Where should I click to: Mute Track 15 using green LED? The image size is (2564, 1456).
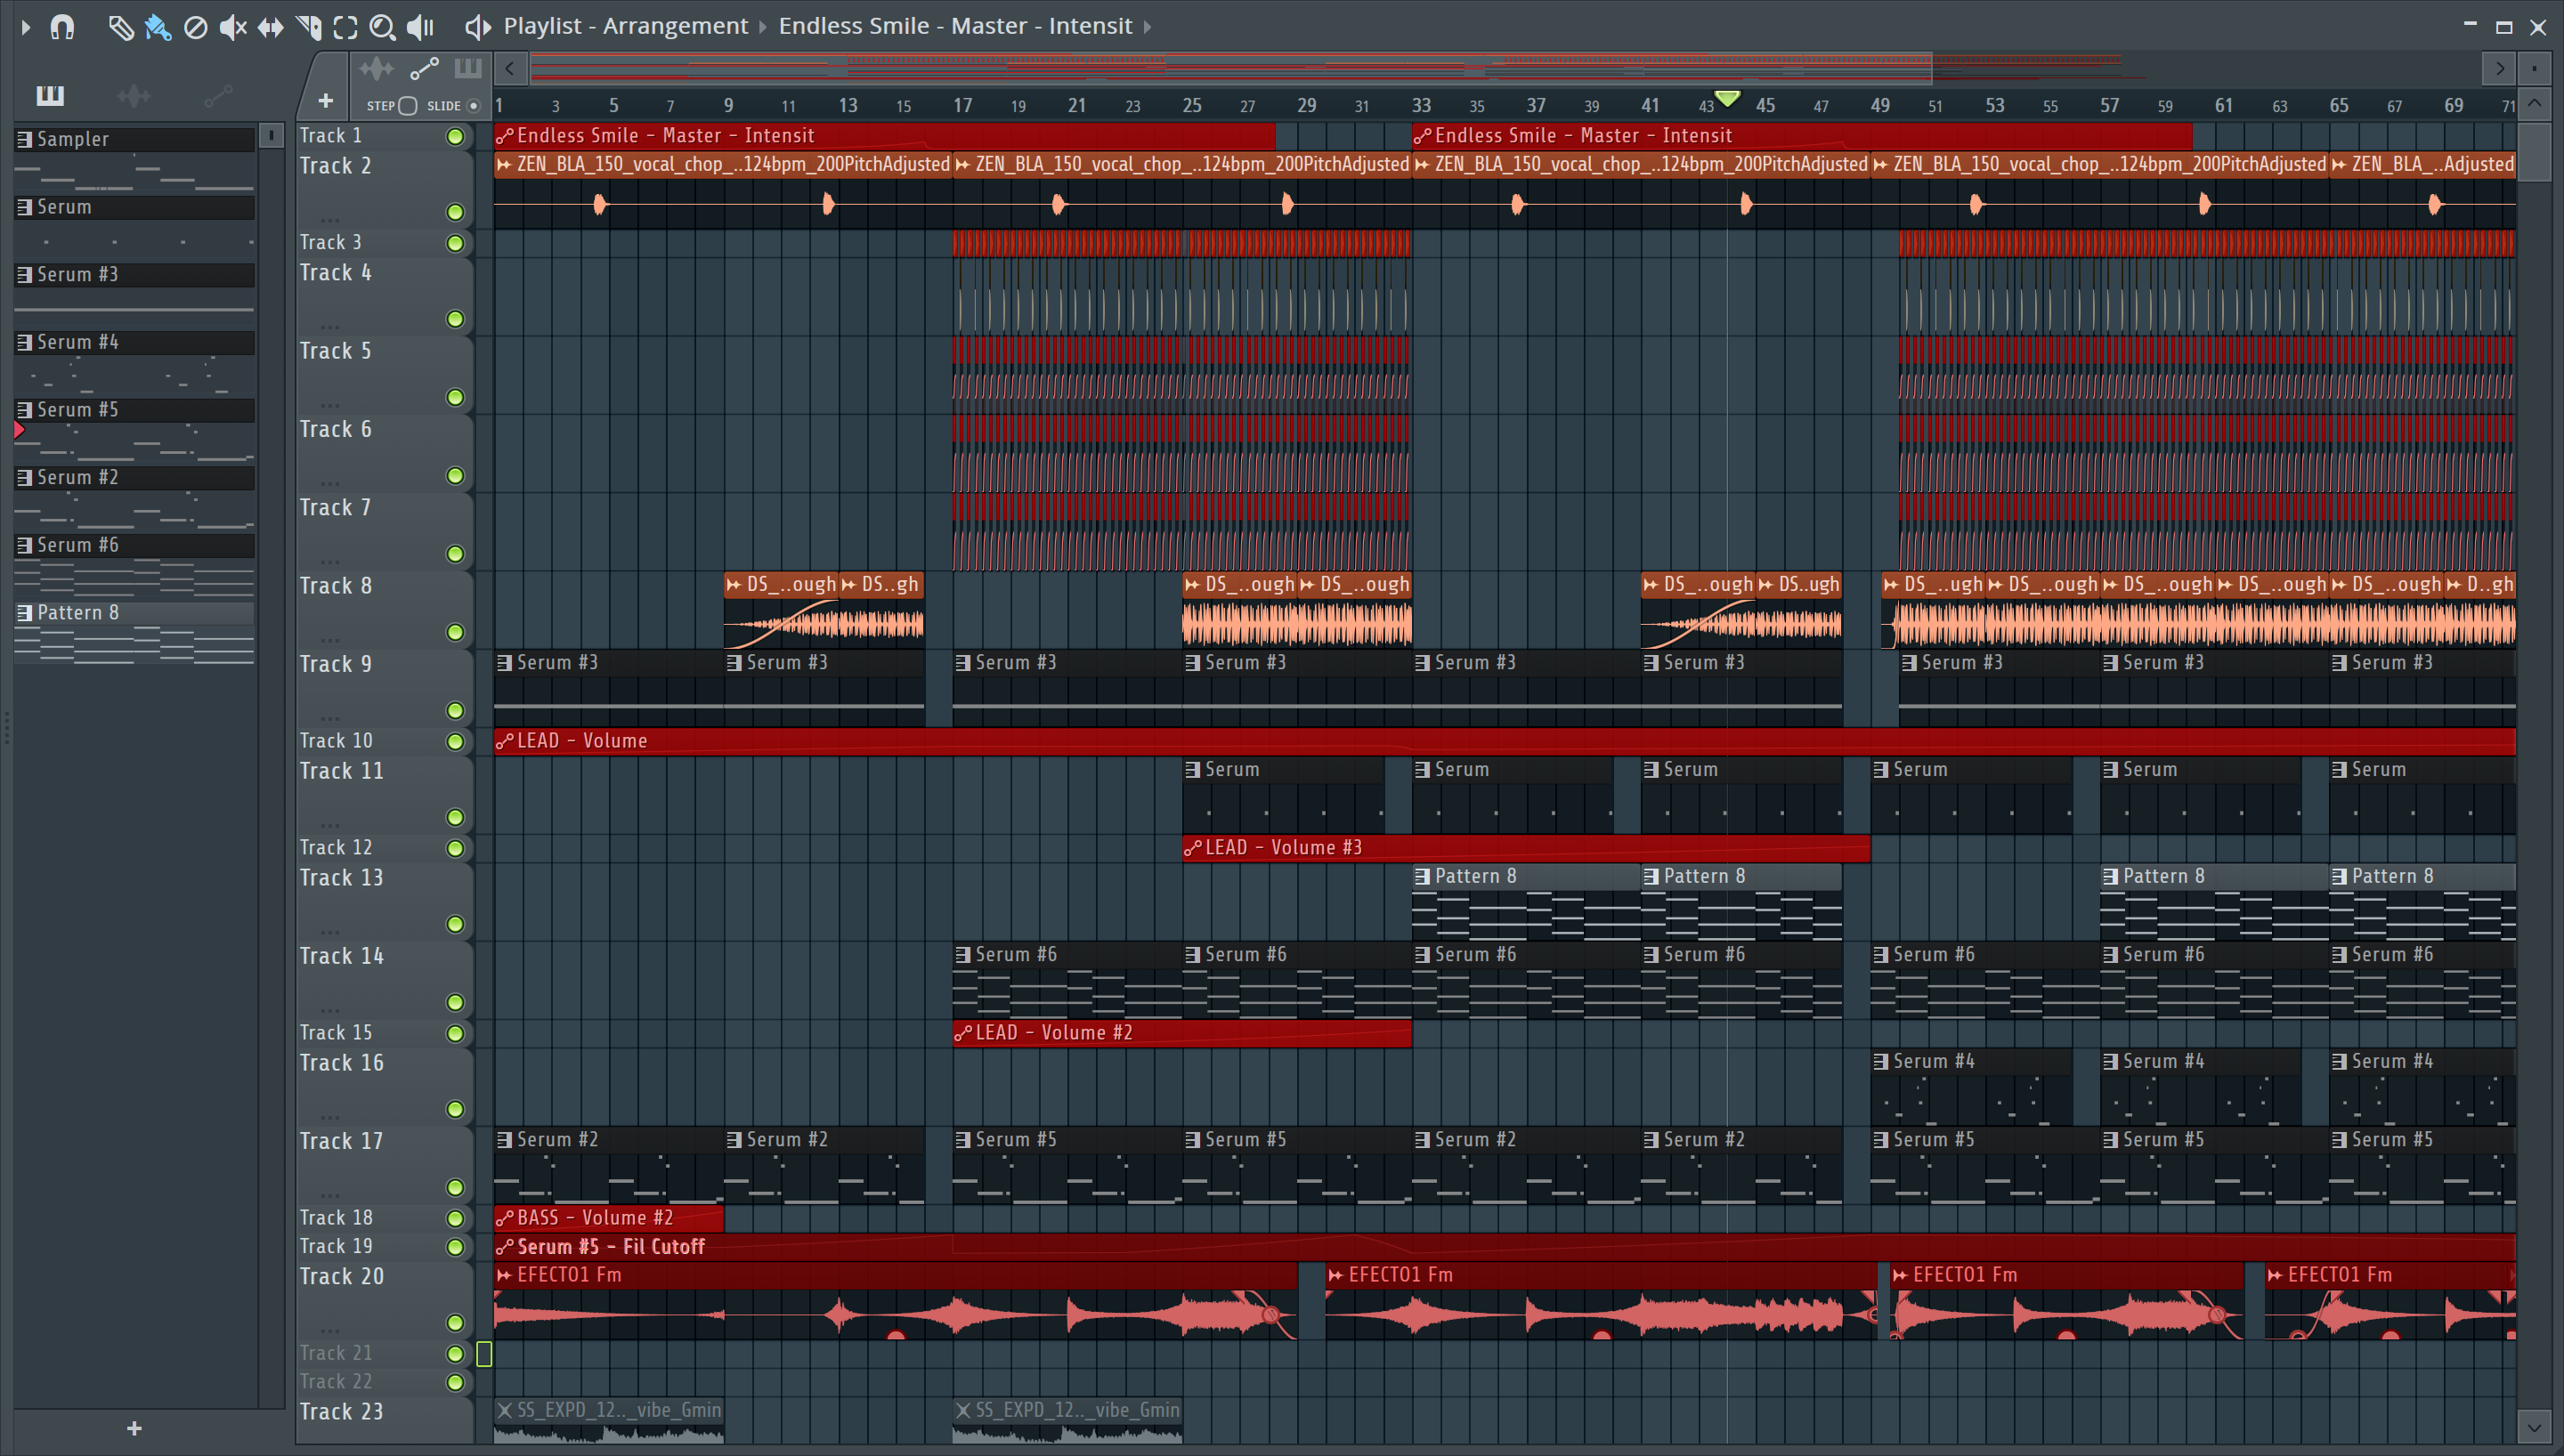pyautogui.click(x=455, y=1033)
